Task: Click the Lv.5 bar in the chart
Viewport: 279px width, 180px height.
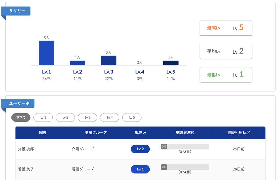Action: (x=170, y=63)
